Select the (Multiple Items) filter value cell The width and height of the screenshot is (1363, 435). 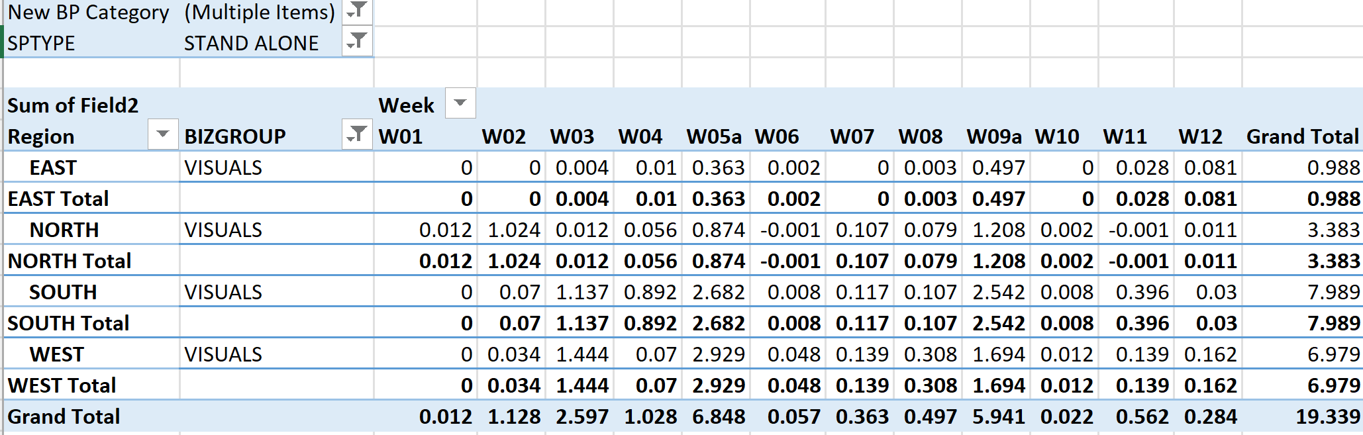tap(260, 12)
